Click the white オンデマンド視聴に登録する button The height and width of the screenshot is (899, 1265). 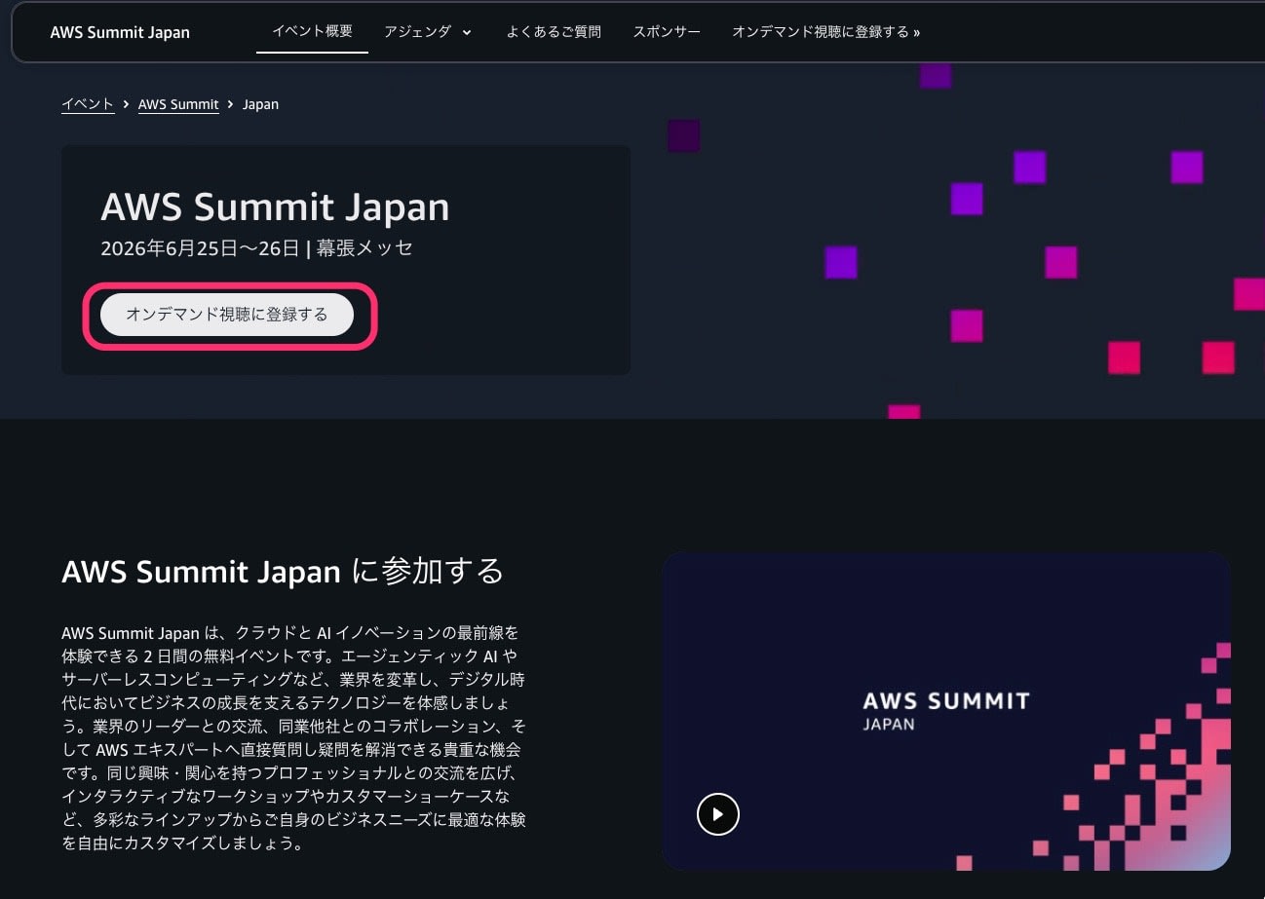click(x=227, y=315)
